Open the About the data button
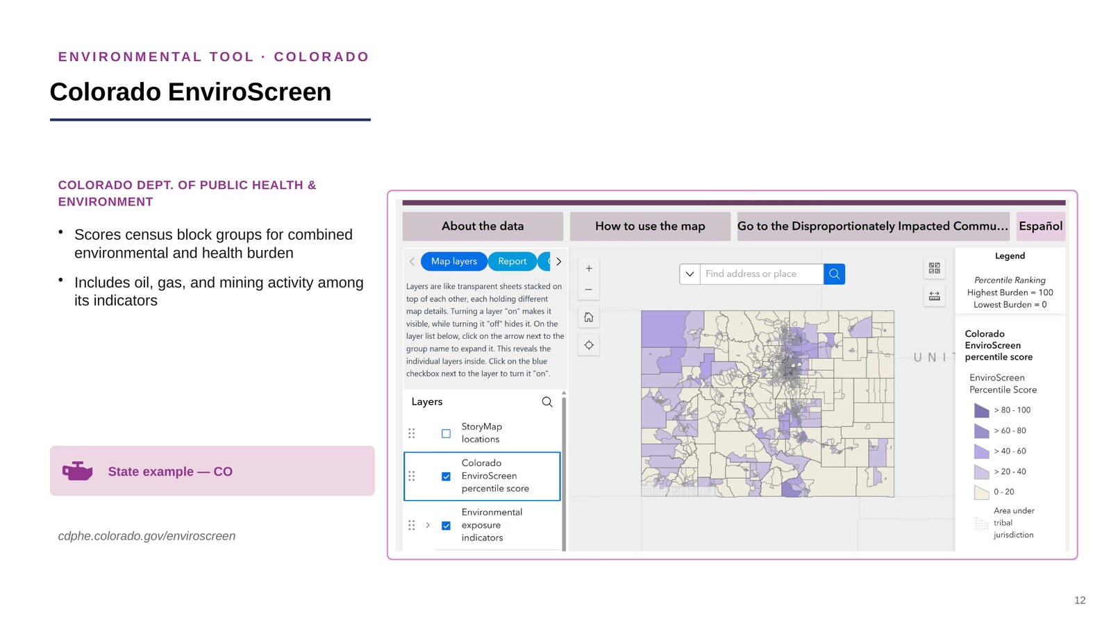 pyautogui.click(x=483, y=226)
